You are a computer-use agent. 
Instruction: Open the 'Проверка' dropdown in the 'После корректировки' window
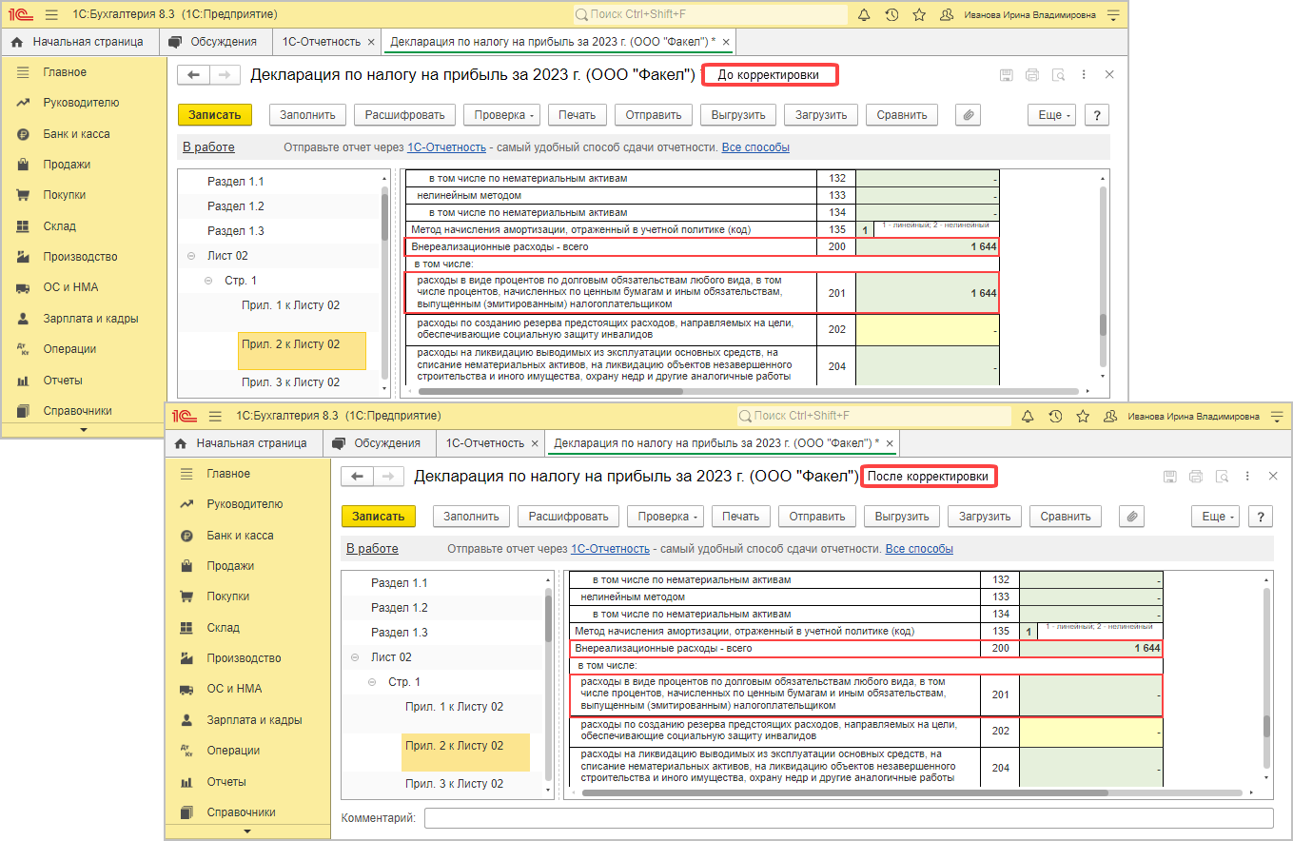[x=665, y=517]
